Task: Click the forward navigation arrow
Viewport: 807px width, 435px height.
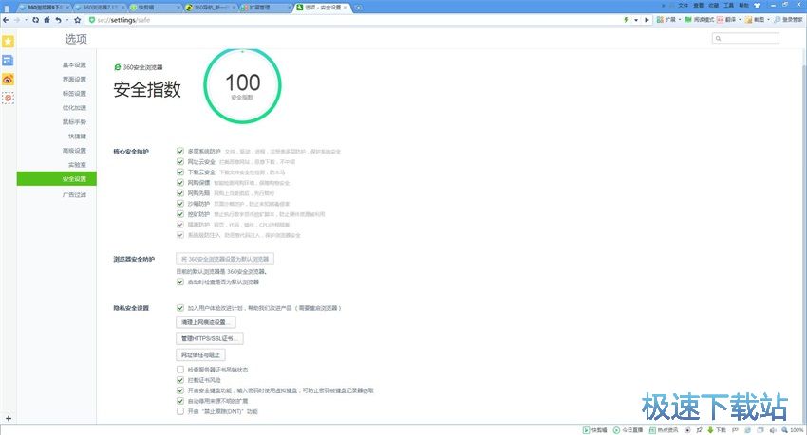Action: click(x=17, y=20)
